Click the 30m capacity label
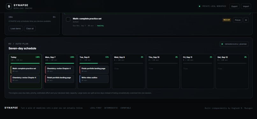Viewport: 257px width, 119px height. pos(11,17)
